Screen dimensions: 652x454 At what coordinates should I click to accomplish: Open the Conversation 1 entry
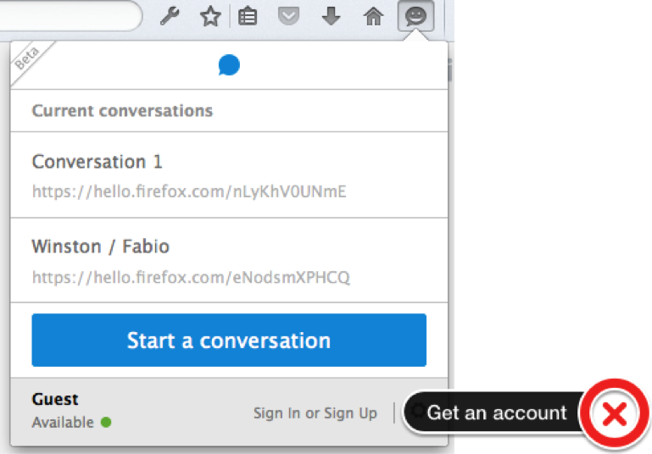point(229,174)
